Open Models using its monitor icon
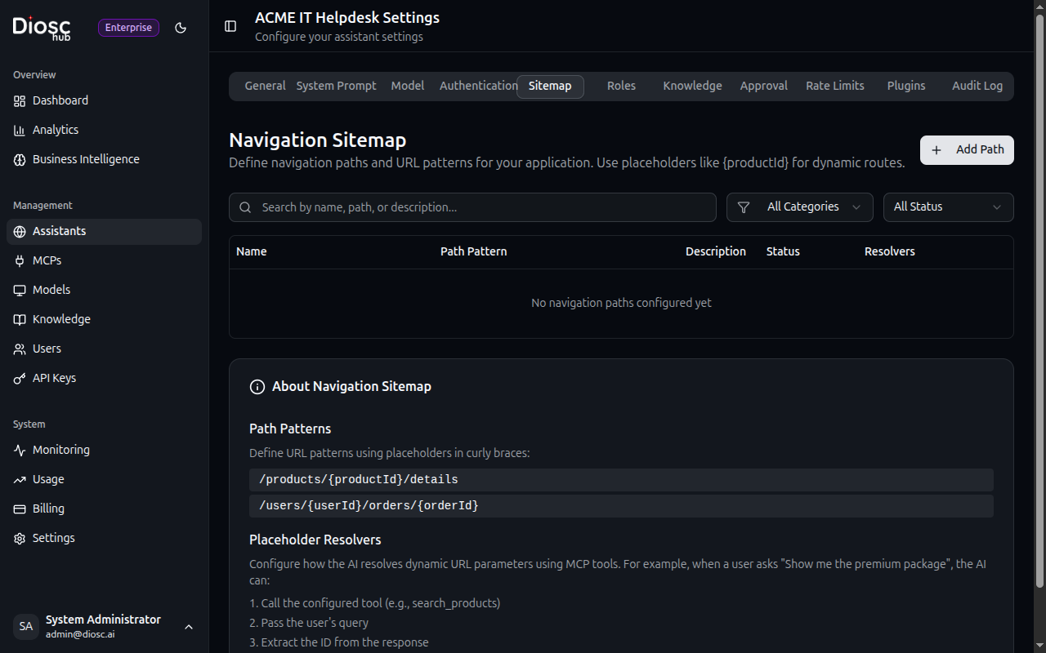This screenshot has width=1046, height=653. point(20,289)
